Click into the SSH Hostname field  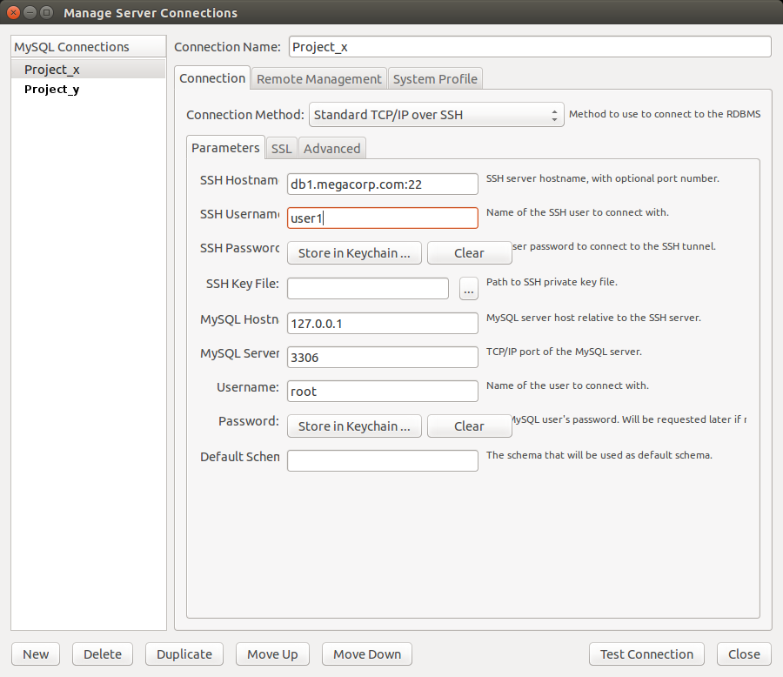382,184
